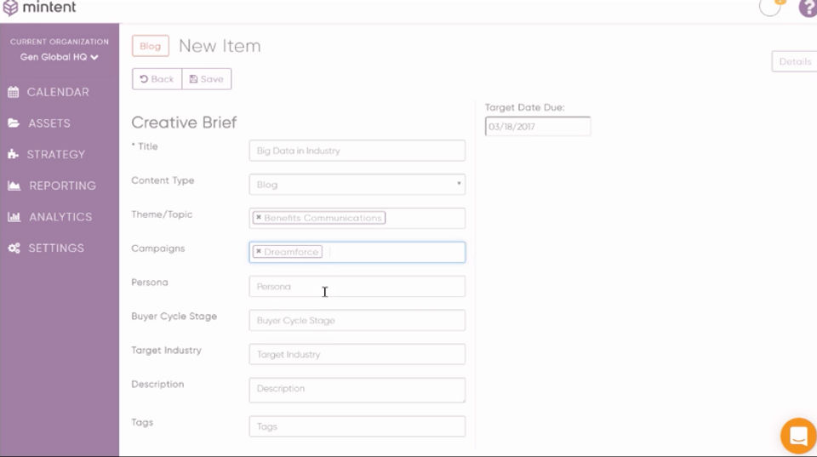Click the Creative Brief heading

(x=184, y=123)
